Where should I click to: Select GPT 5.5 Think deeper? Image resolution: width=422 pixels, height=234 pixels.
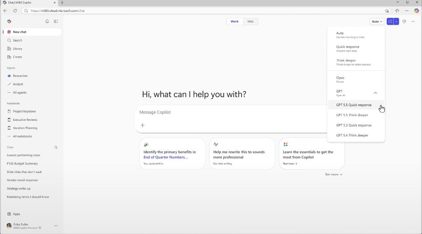pyautogui.click(x=356, y=115)
